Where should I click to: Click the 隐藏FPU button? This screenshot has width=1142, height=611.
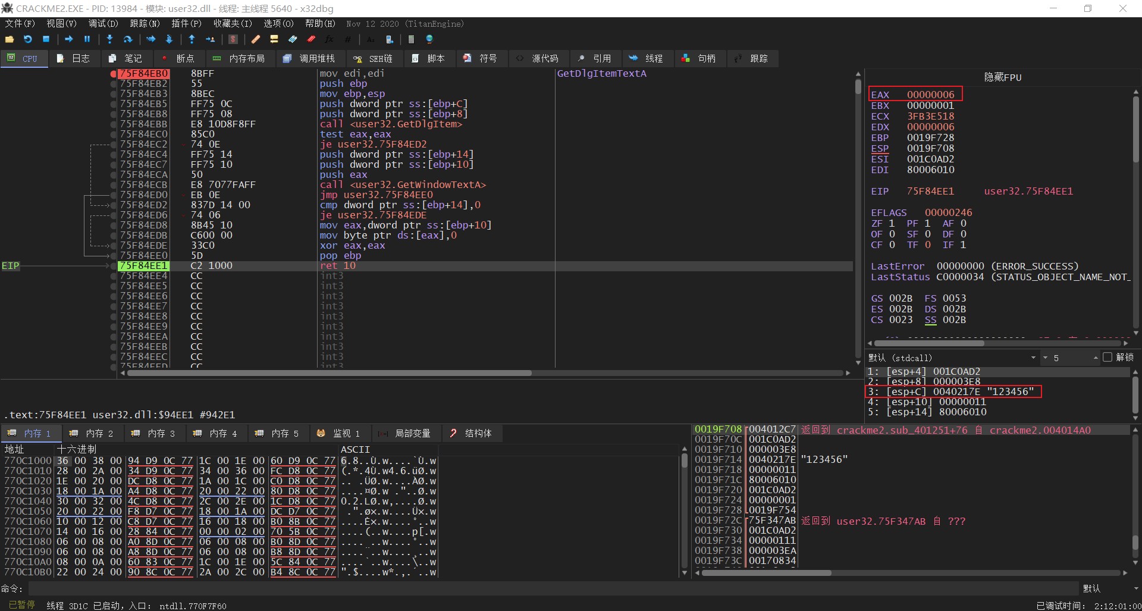point(1002,77)
